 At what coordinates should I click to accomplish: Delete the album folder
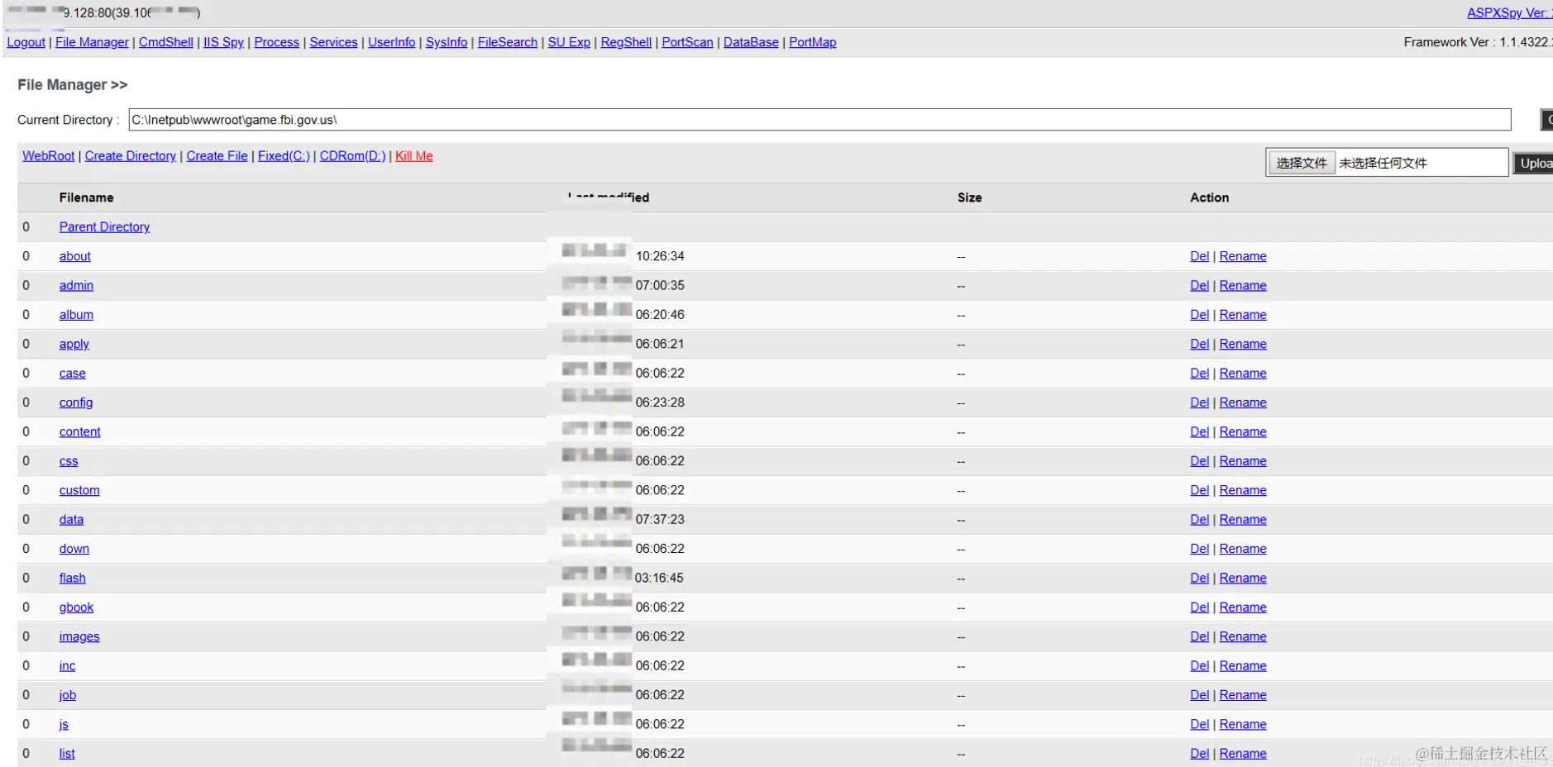[x=1199, y=315]
